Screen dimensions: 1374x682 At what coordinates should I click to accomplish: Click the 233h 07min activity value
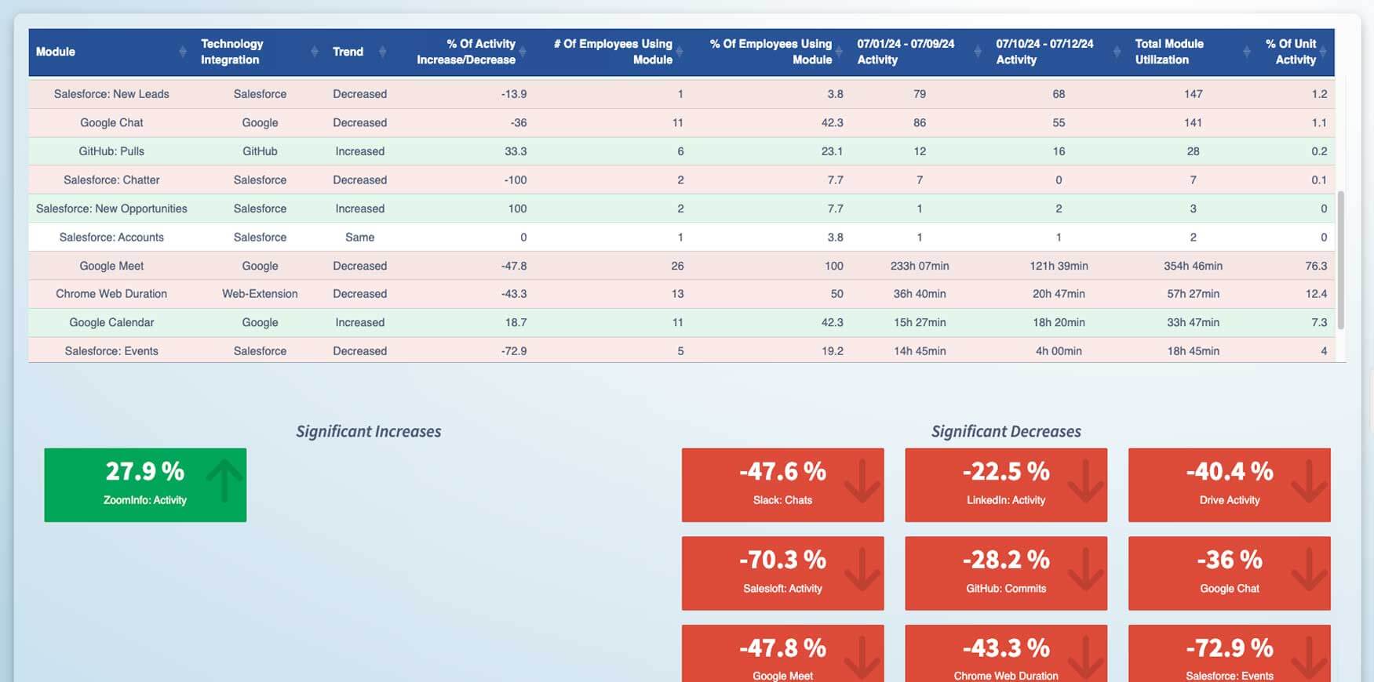[x=920, y=266]
